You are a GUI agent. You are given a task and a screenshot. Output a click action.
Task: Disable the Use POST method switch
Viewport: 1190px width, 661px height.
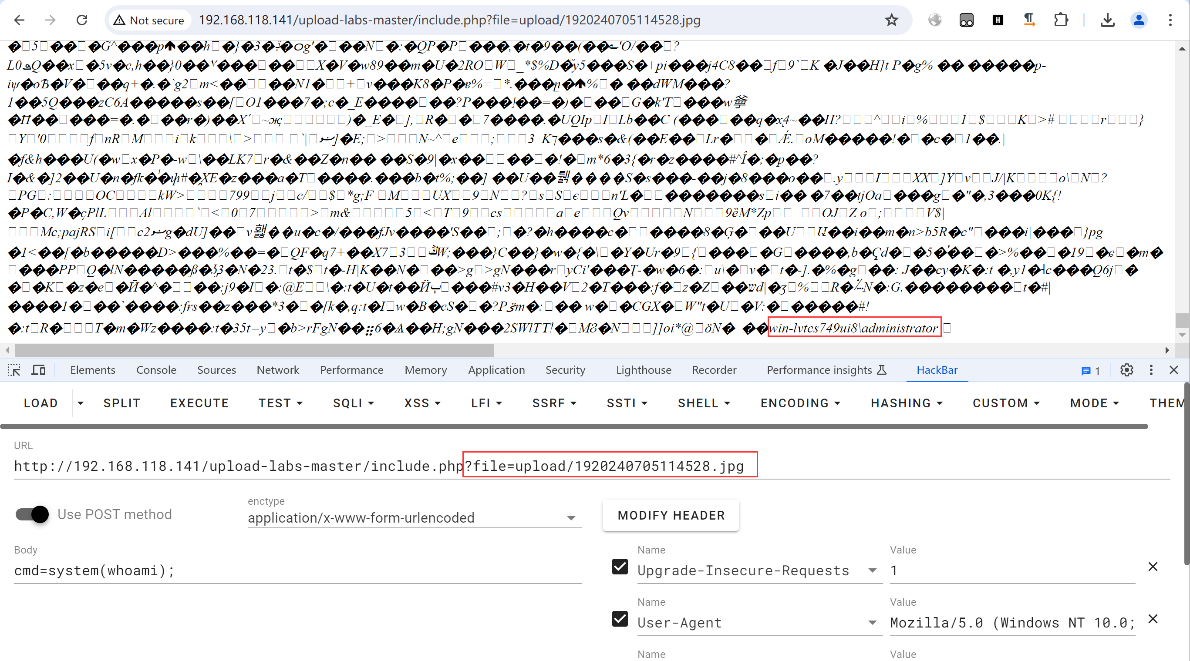point(32,514)
